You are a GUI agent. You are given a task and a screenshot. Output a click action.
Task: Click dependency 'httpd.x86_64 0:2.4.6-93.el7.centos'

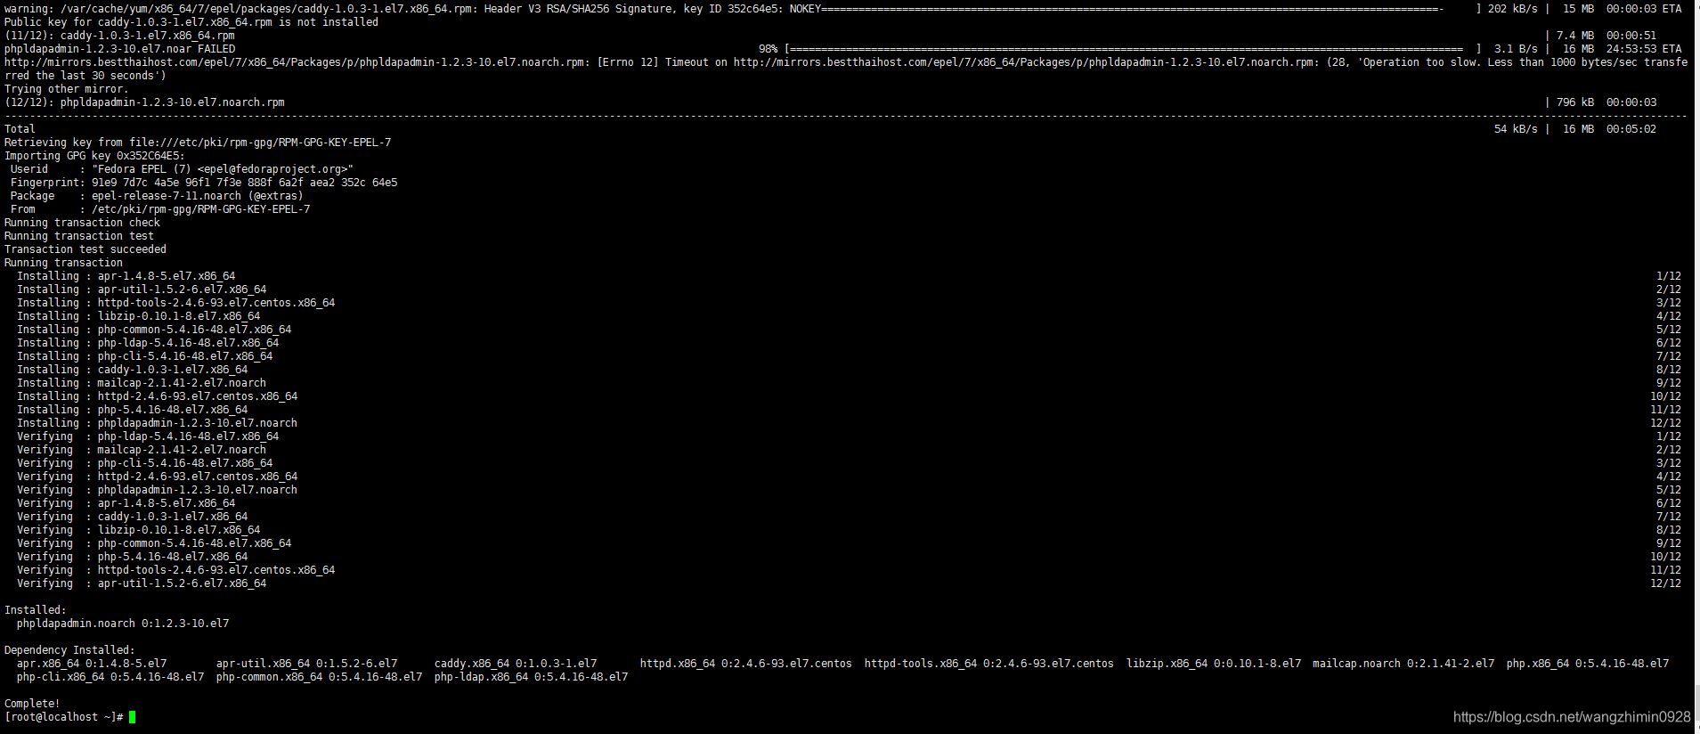coord(746,664)
